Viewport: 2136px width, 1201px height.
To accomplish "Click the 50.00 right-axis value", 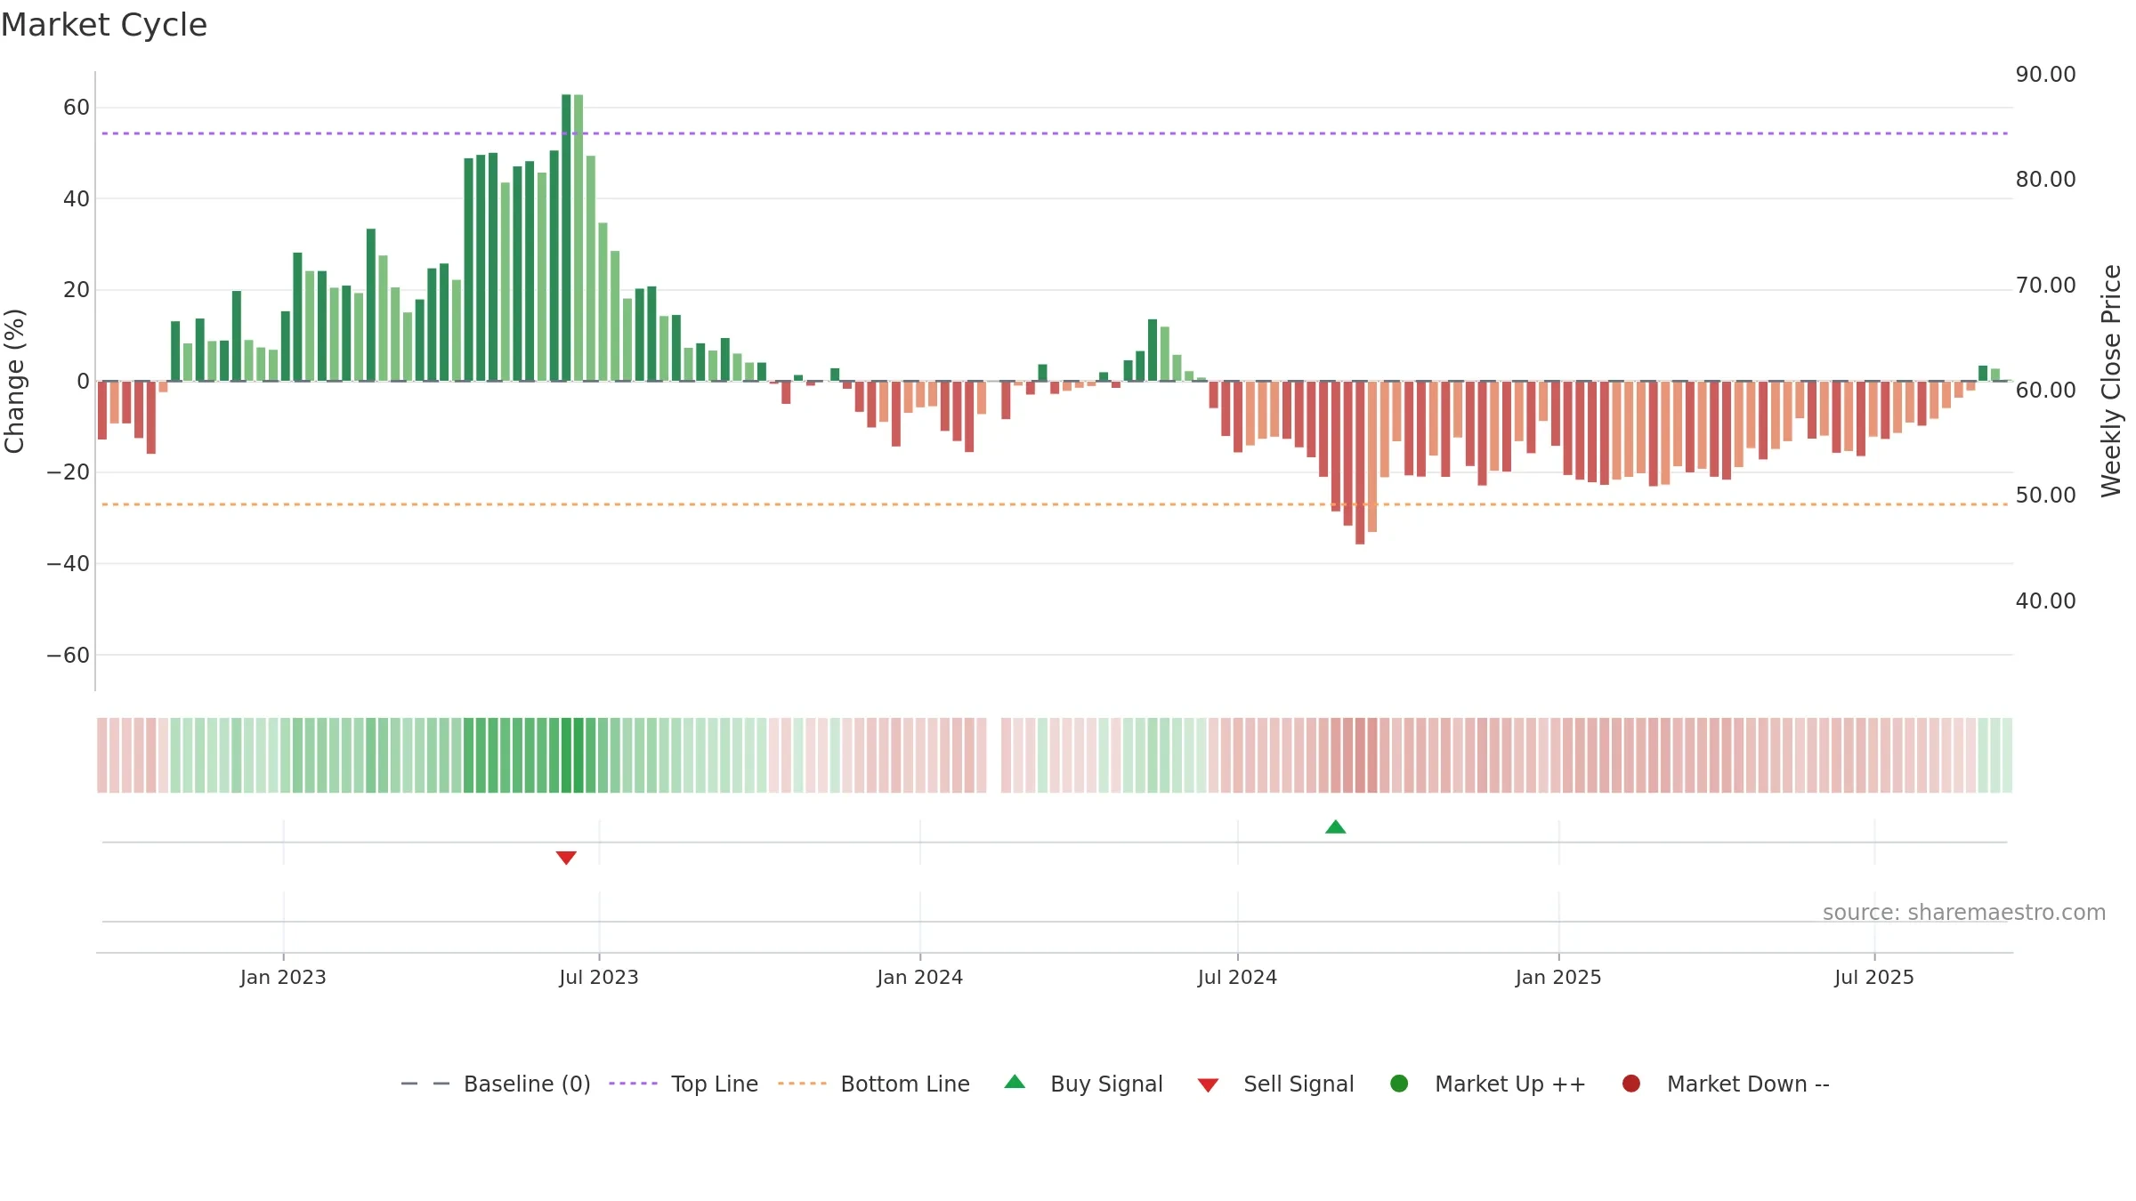I will coord(2045,496).
